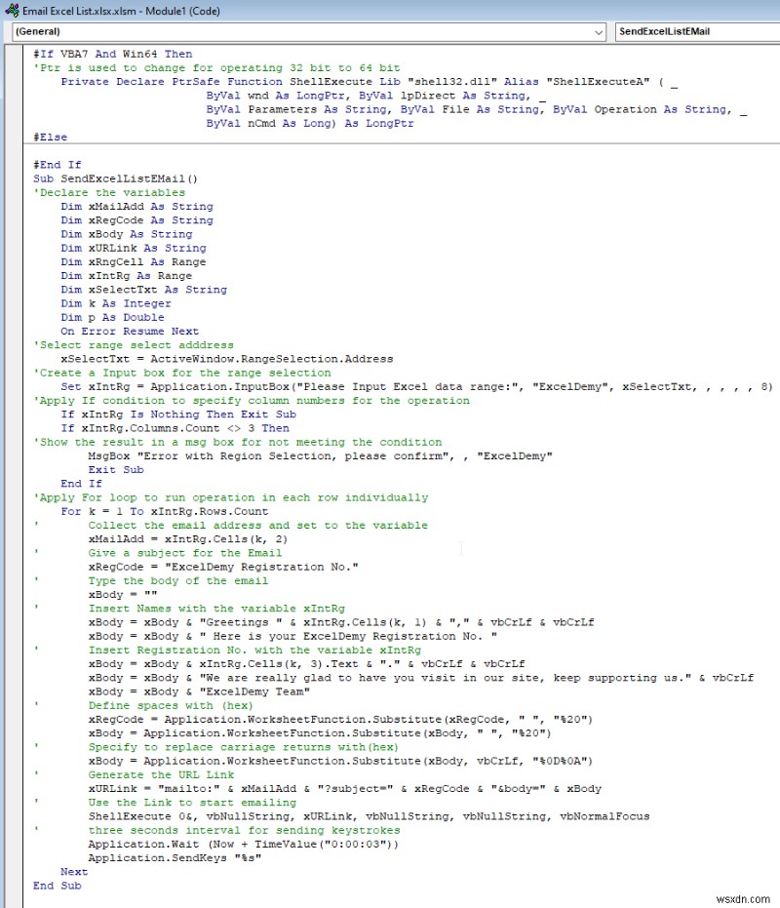
Task: Open the (General) object dropdown arrow
Action: point(598,31)
